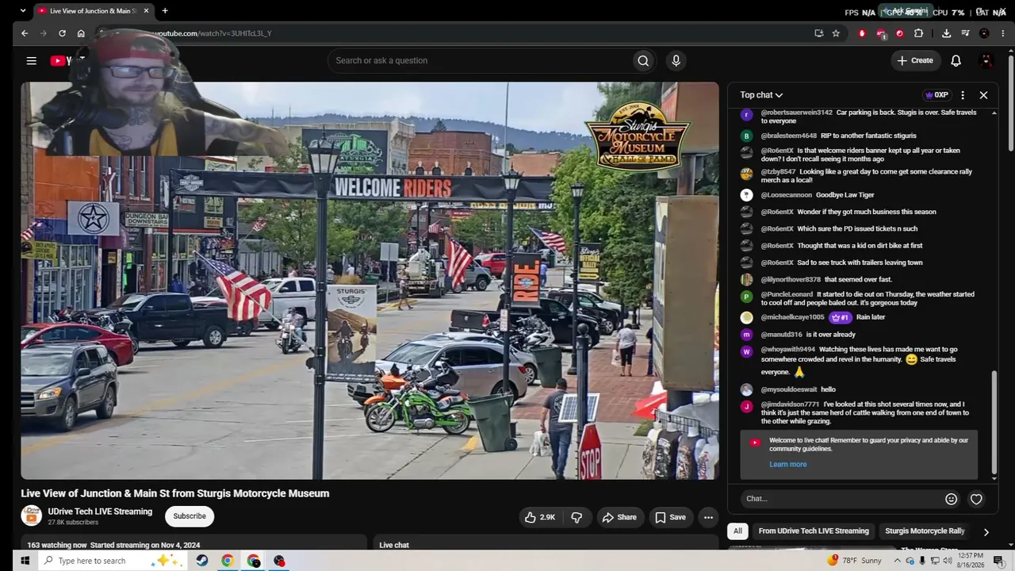This screenshot has width=1015, height=571.
Task: Click the YouTube search magnifier button
Action: [x=643, y=60]
